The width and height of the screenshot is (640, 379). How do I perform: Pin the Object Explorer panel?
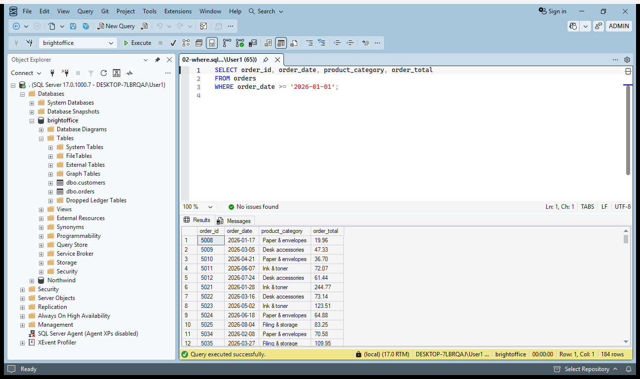click(x=158, y=60)
